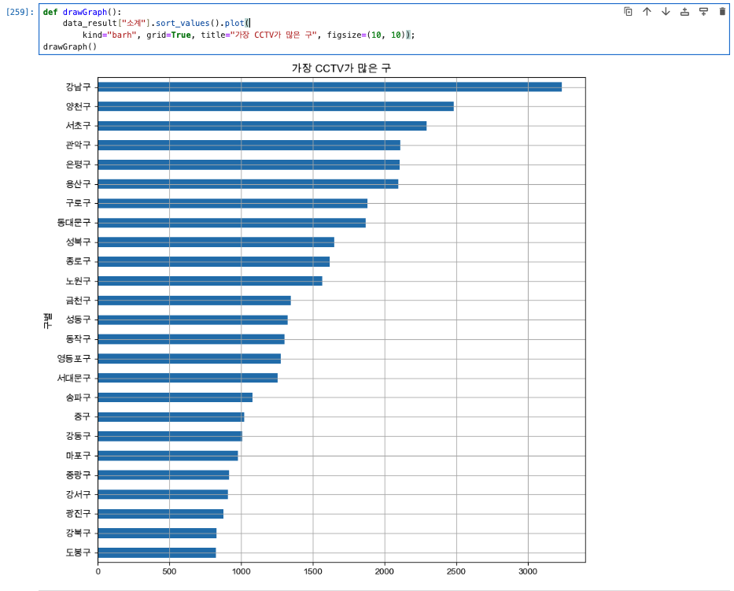Click the 동작구 axis label

78,339
